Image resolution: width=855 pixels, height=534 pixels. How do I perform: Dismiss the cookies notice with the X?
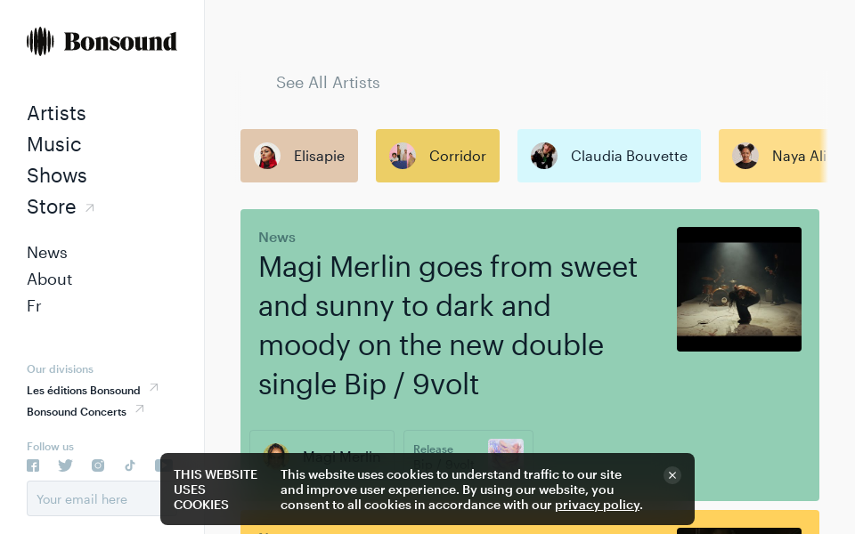(672, 475)
